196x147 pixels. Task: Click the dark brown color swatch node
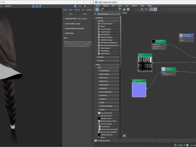point(154,41)
